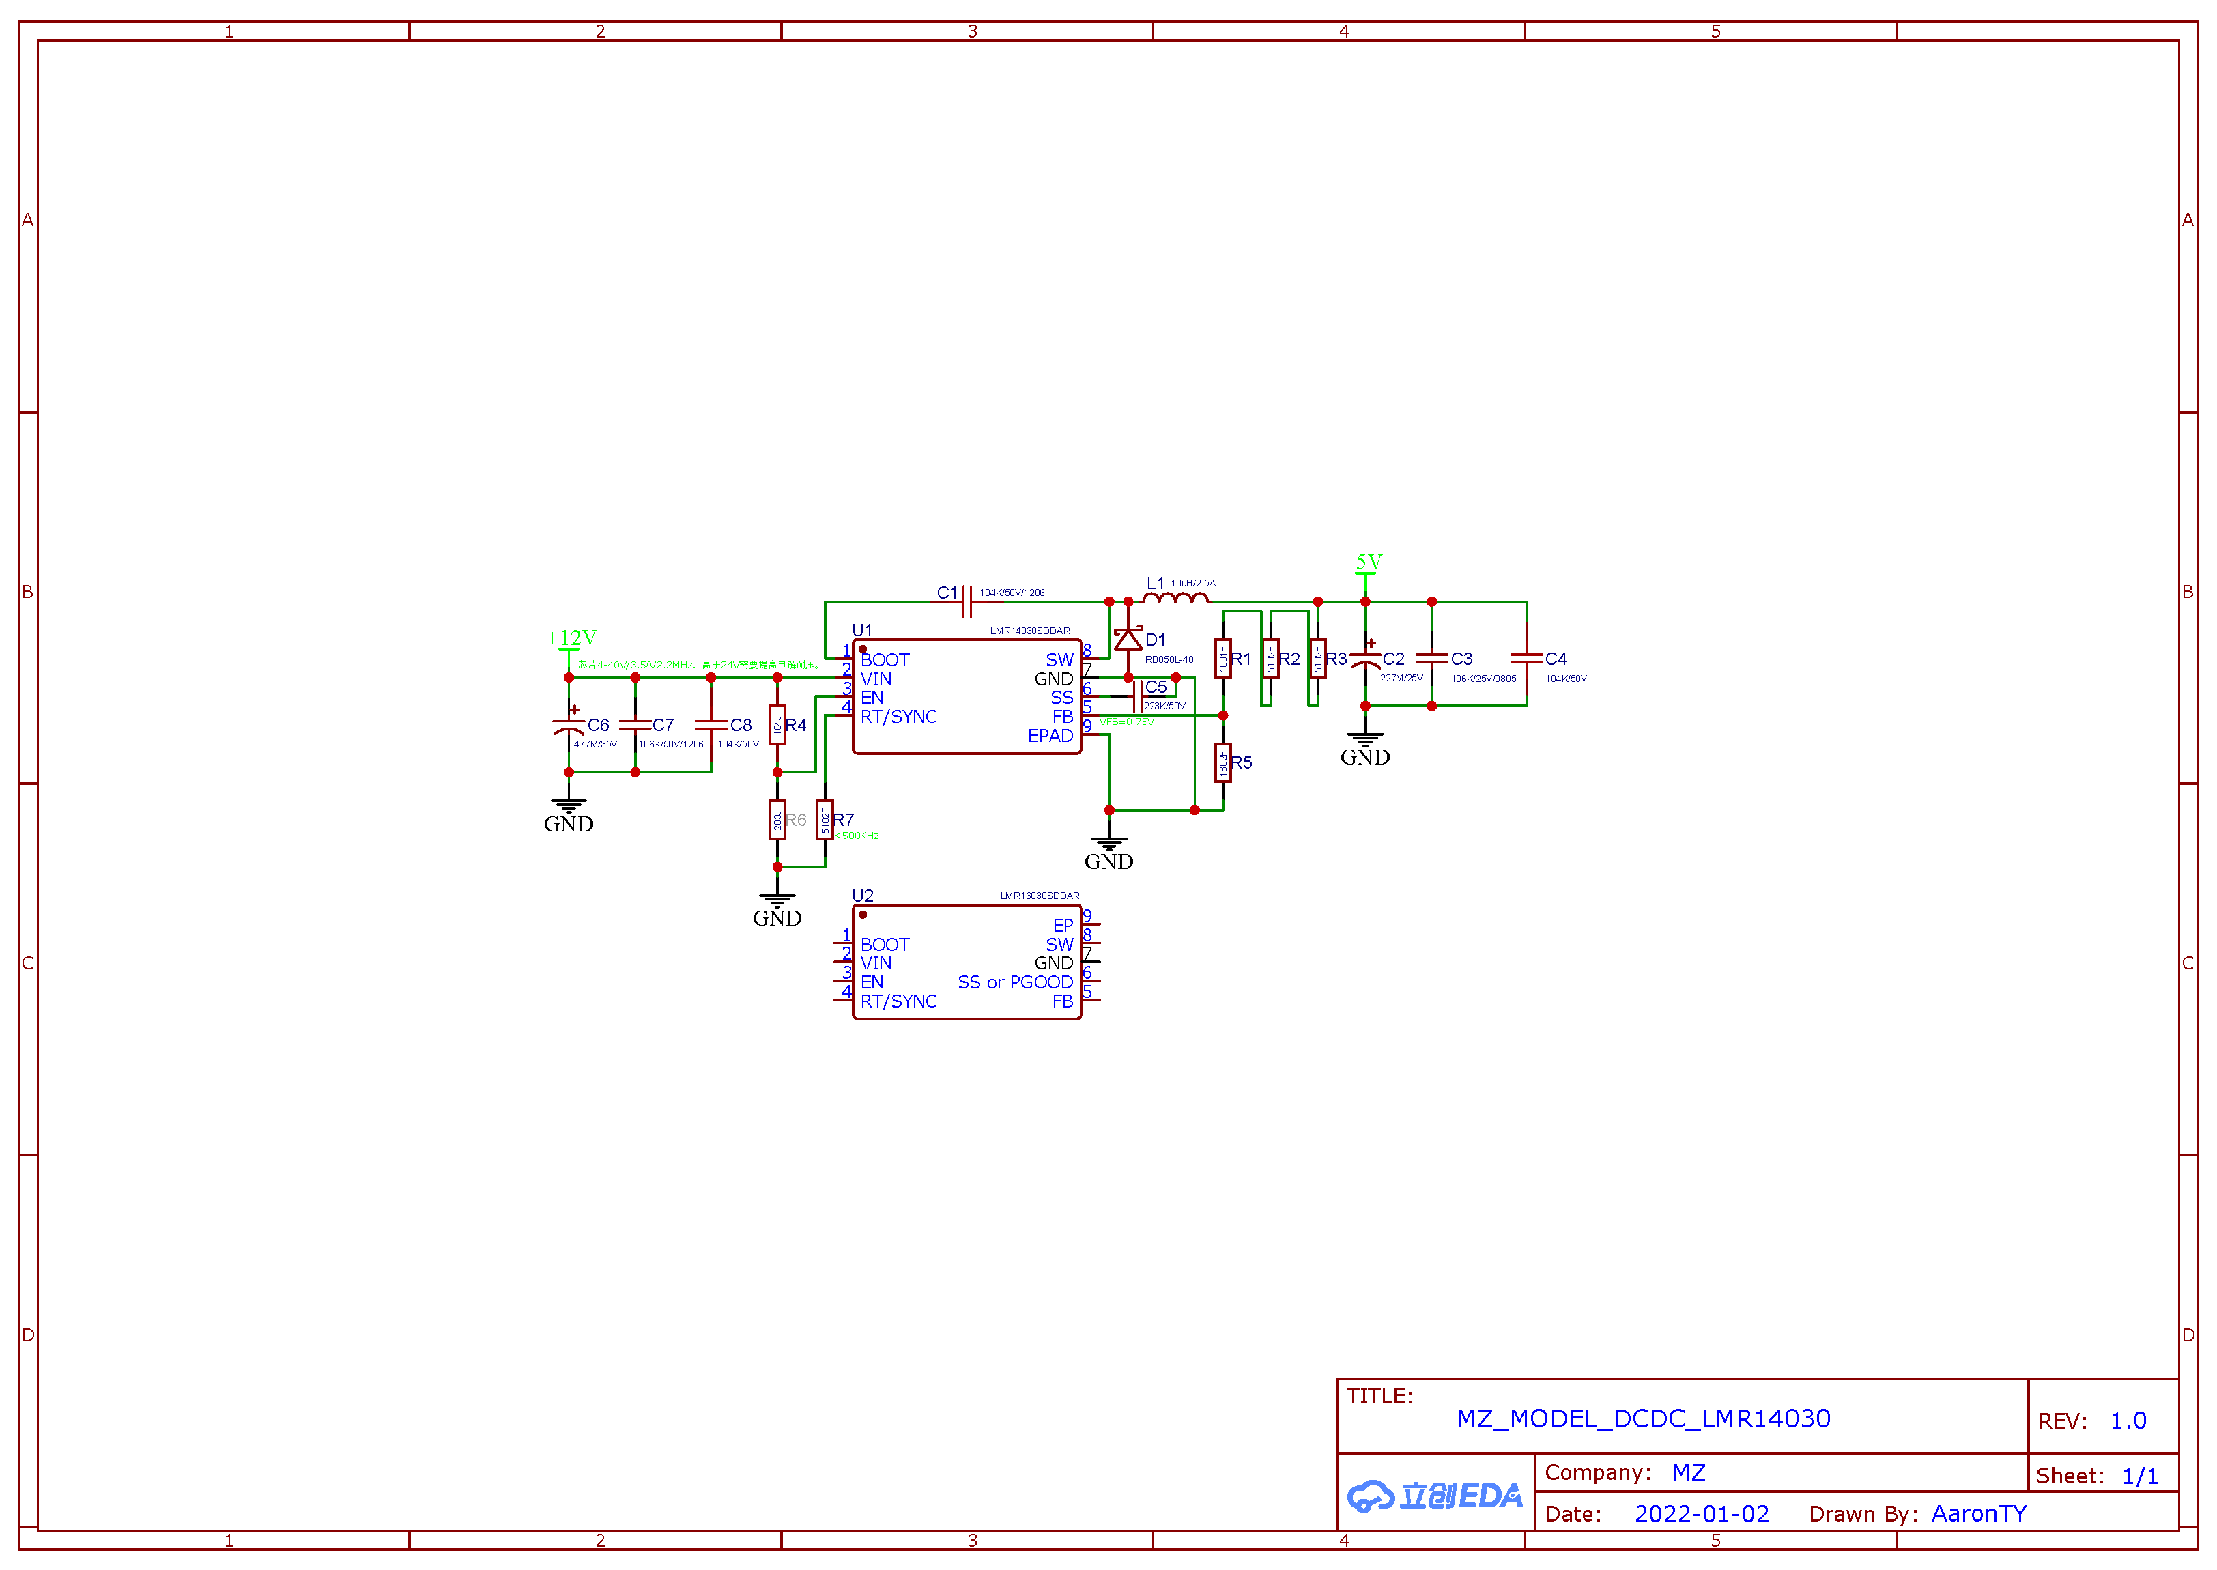Viewport: 2217px width, 1570px height.
Task: Click the L1 inductor coil symbol
Action: (x=1175, y=599)
